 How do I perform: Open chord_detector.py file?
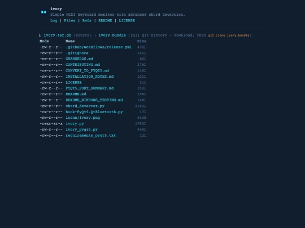pos(85,106)
